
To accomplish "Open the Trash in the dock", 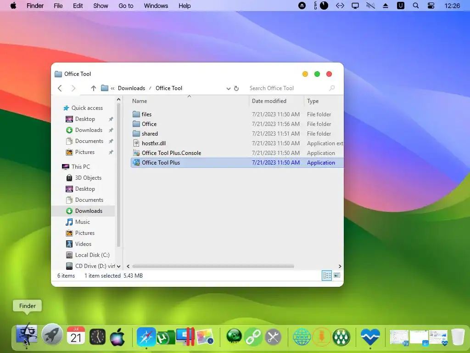I will (x=458, y=337).
